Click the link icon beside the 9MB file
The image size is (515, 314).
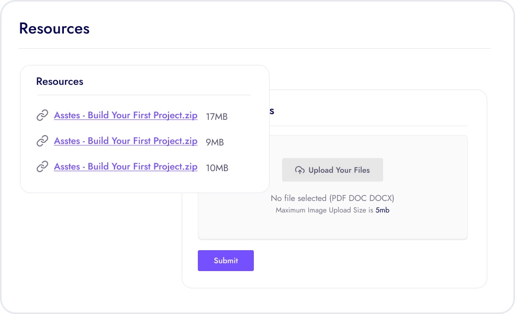tap(42, 141)
